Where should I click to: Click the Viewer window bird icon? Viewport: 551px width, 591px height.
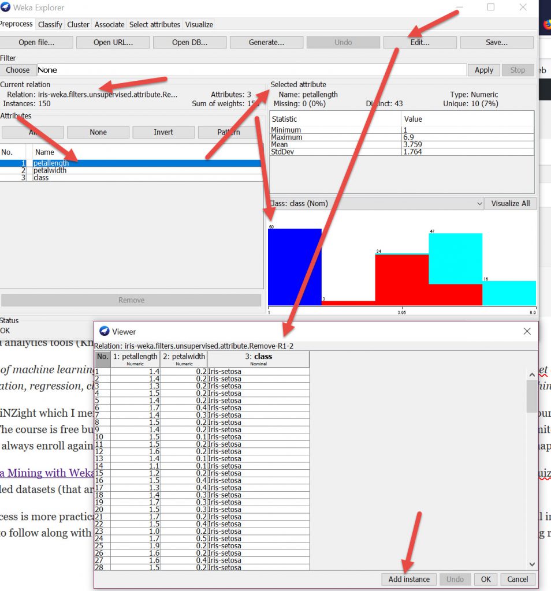[105, 331]
